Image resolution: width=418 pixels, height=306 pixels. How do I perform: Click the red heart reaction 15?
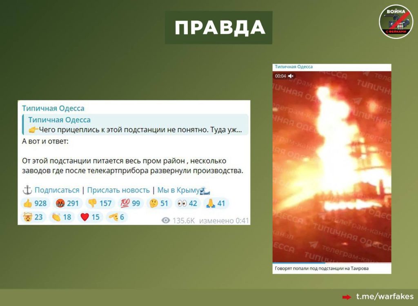click(x=90, y=217)
